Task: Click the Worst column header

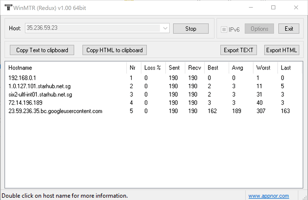Action: click(x=263, y=68)
